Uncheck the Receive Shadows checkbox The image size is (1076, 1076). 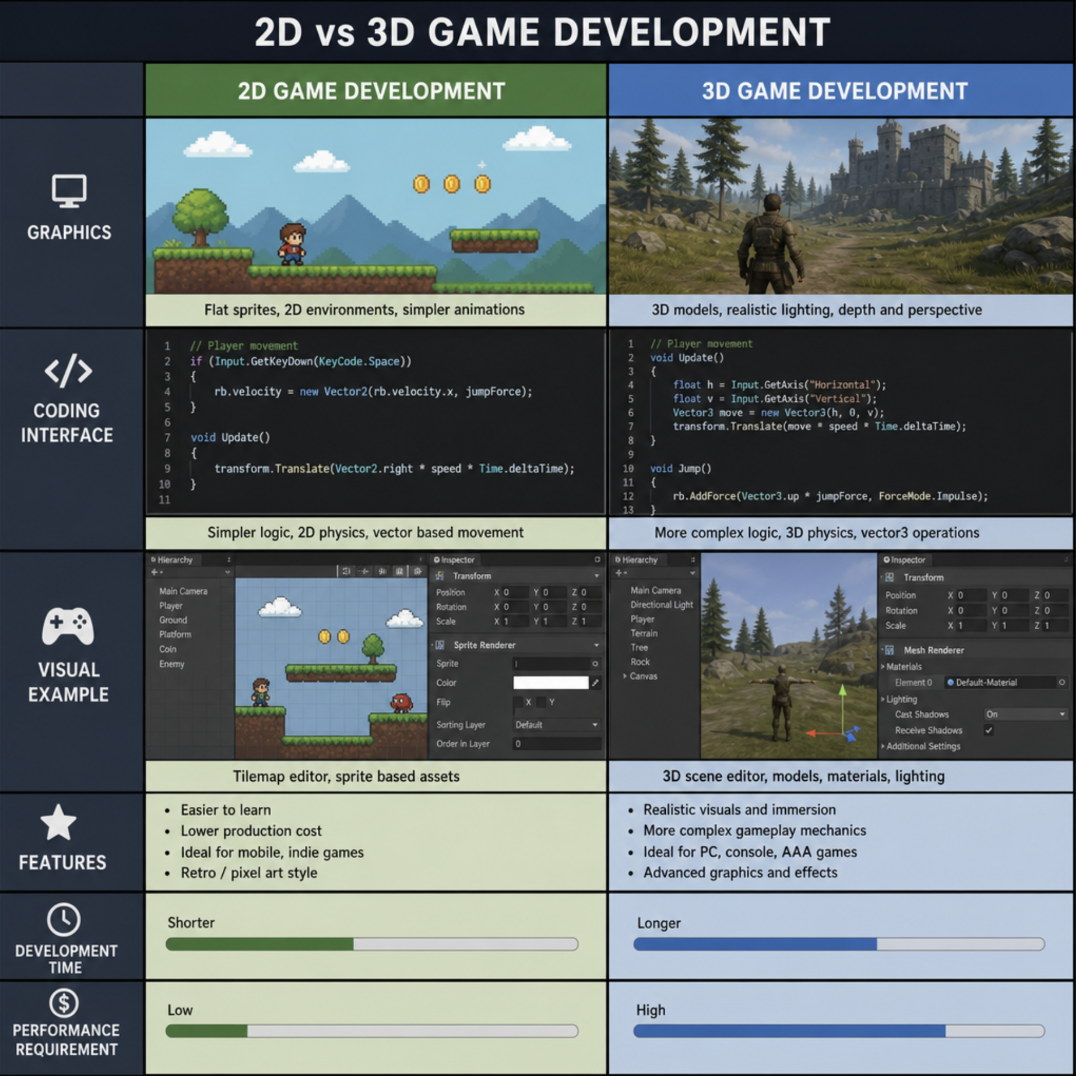pos(989,730)
